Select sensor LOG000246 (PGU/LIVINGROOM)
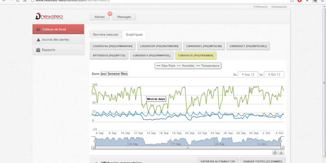The image size is (326, 163). point(113,46)
